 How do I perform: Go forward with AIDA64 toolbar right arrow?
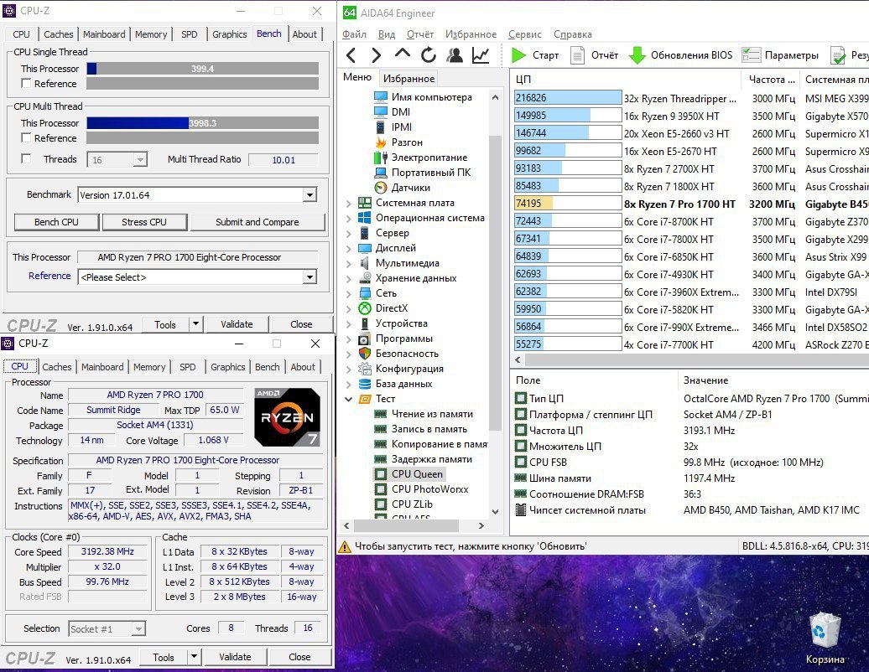pyautogui.click(x=377, y=54)
